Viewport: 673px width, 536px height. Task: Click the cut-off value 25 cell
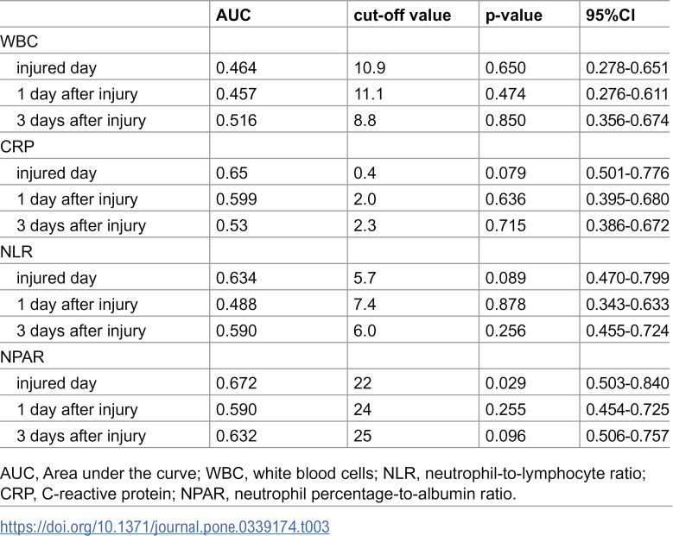click(363, 436)
